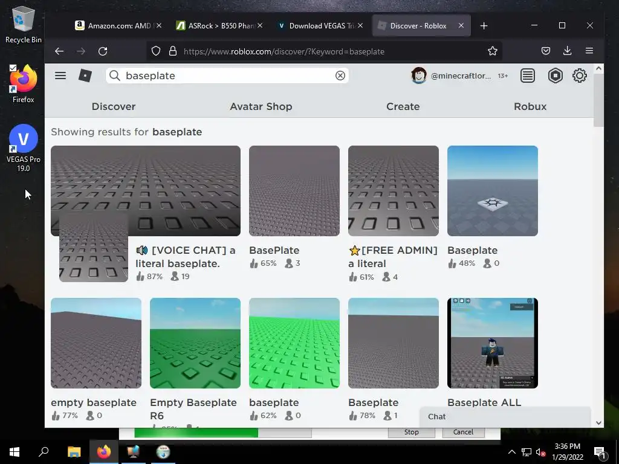
Task: Select the Firefox desktop shortcut
Action: [x=24, y=84]
